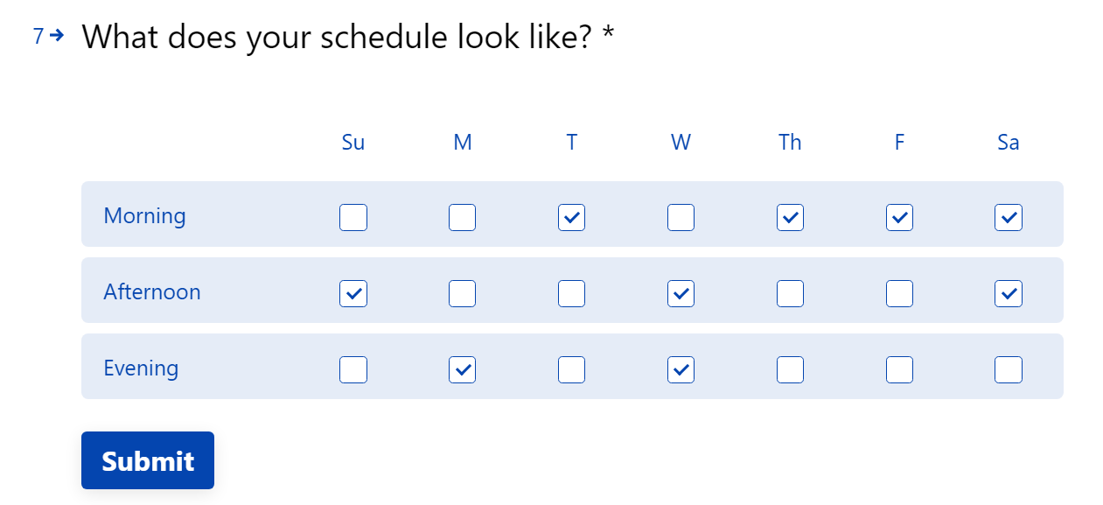
Task: Check the Friday Evening checkbox
Action: pyautogui.click(x=899, y=369)
